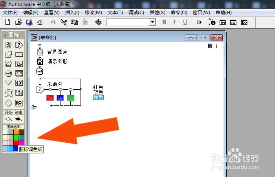The height and width of the screenshot is (177, 275).
Task: Select the Display icon in icon palette
Action: (8, 45)
